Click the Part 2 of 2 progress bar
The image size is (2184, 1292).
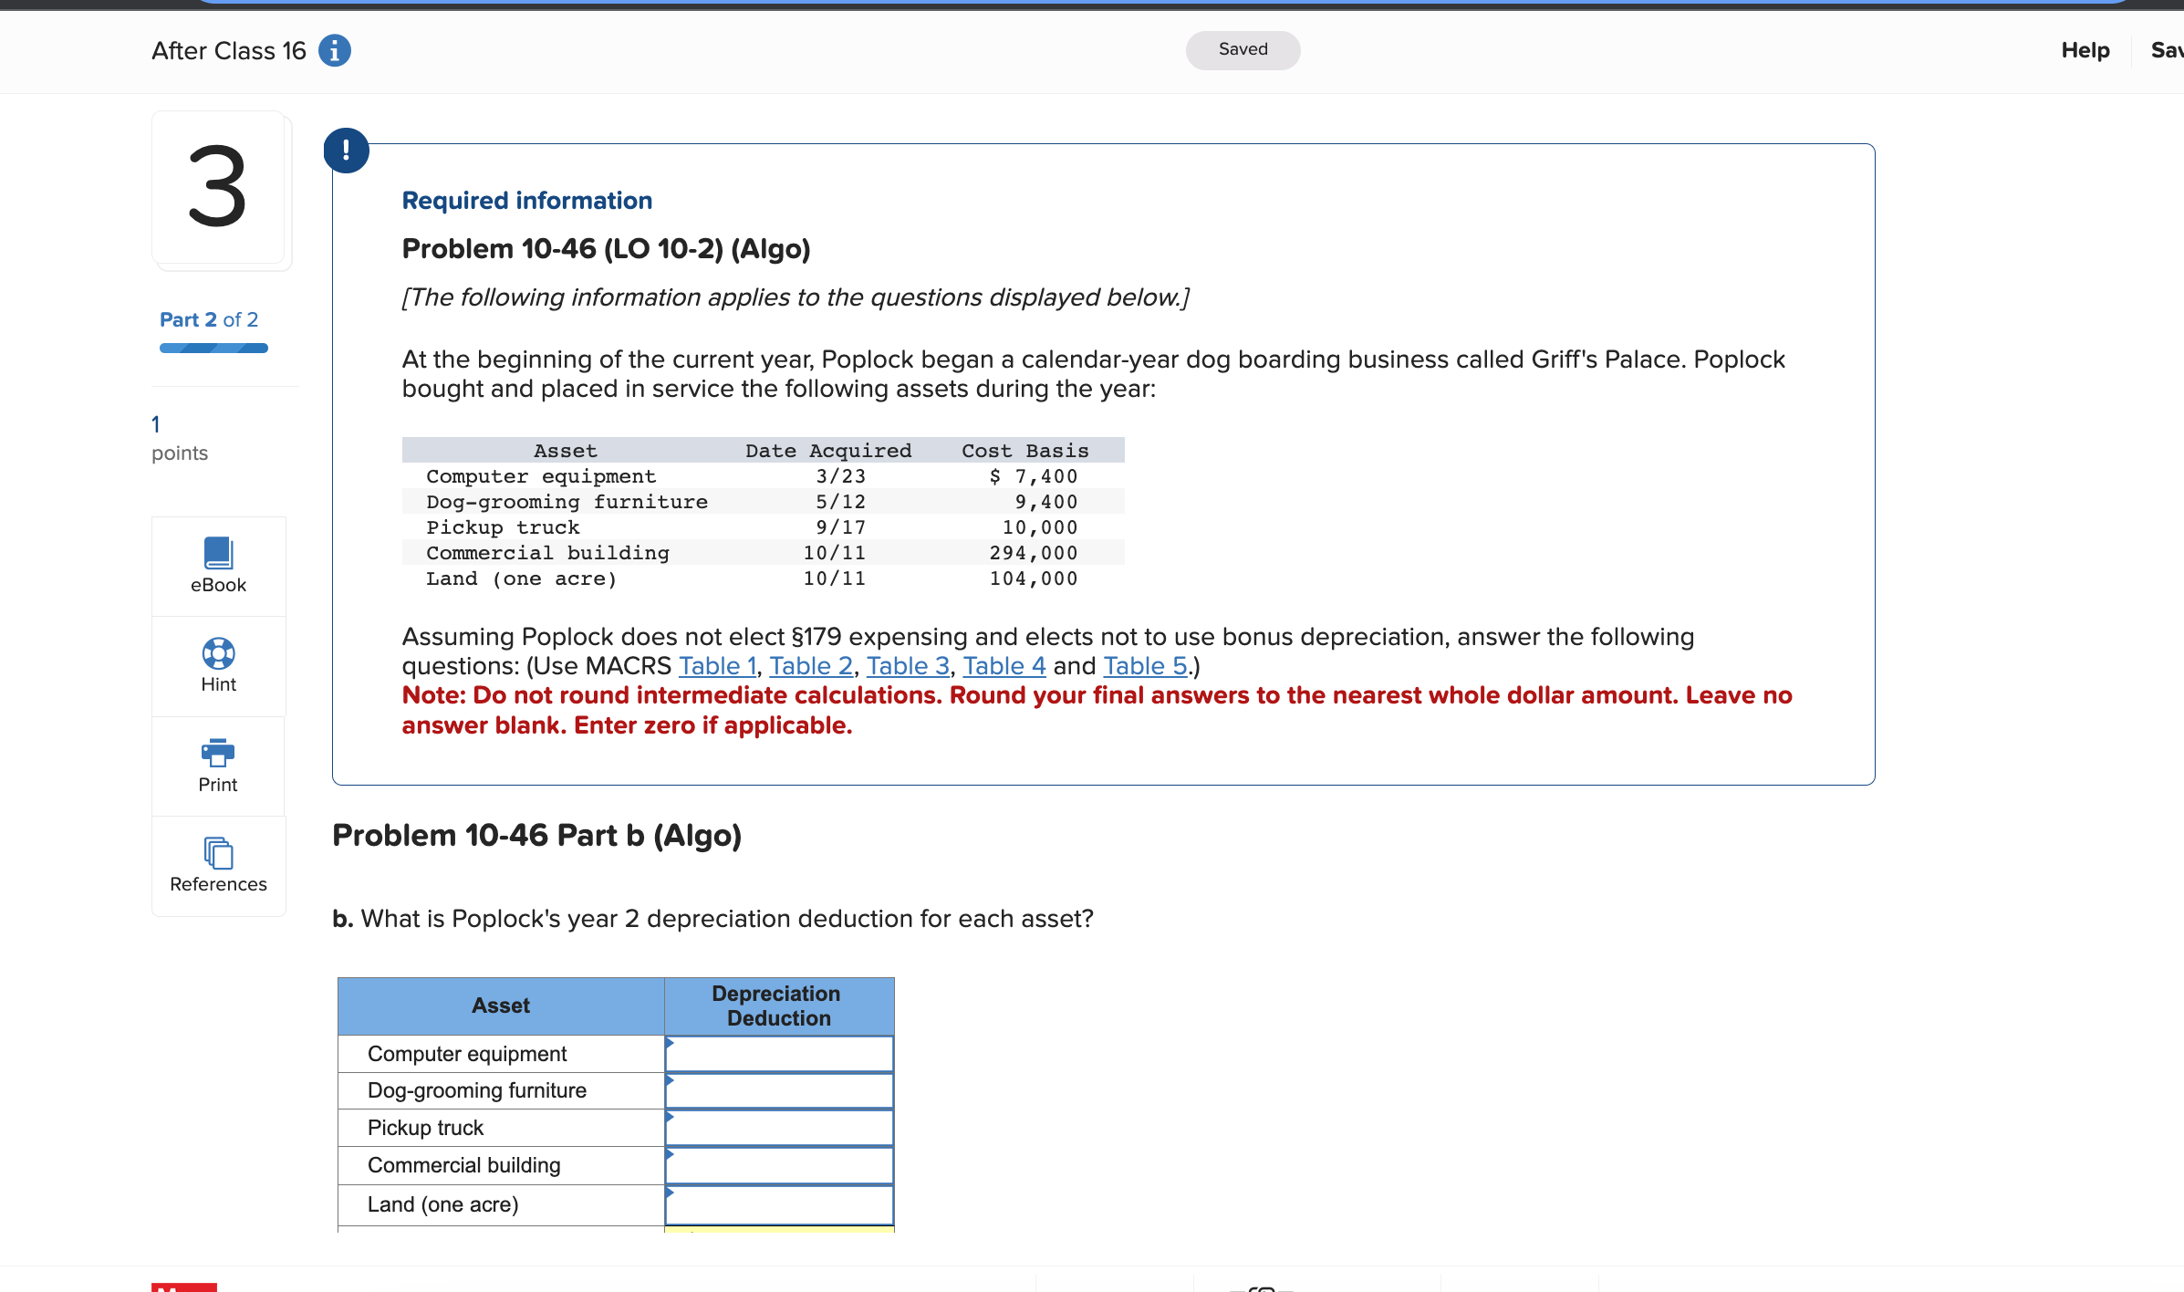[x=213, y=348]
